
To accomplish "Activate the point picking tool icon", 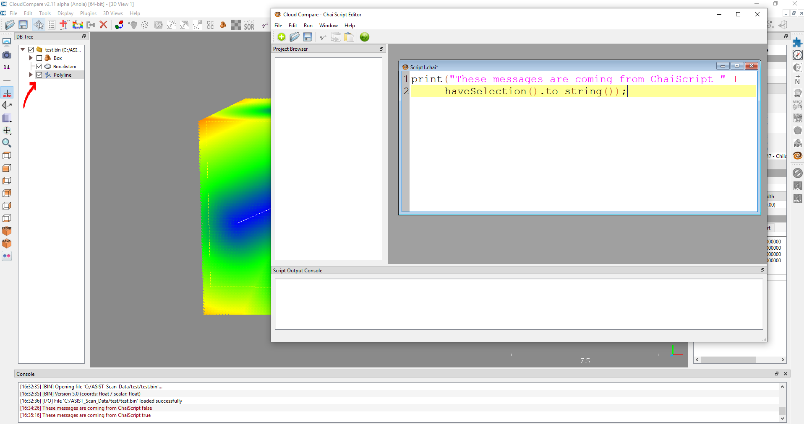I will click(x=39, y=25).
